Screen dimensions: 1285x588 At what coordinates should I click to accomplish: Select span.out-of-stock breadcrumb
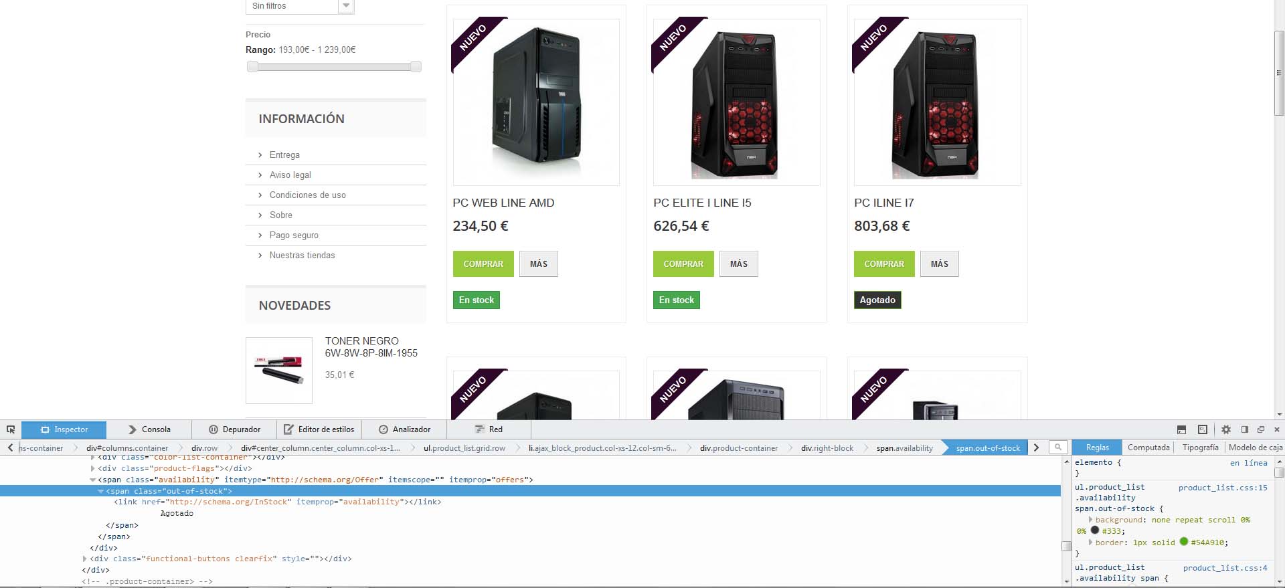point(988,448)
